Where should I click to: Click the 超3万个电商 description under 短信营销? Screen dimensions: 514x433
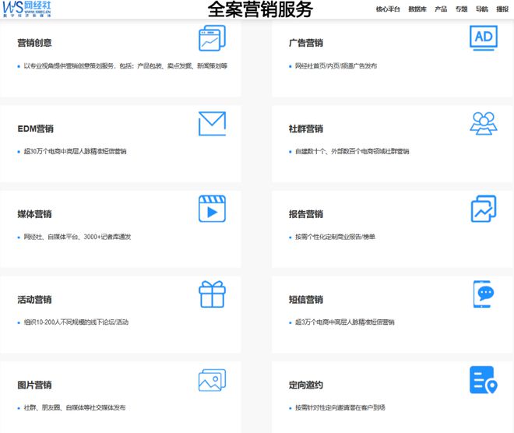pos(344,322)
